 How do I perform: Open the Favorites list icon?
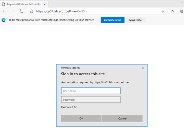(173, 11)
